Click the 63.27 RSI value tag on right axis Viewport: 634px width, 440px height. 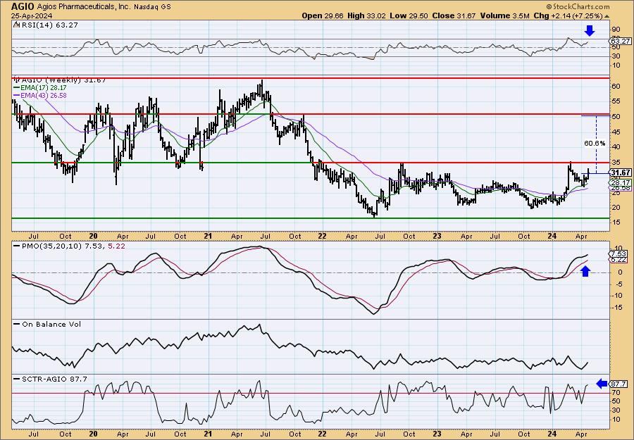[x=620, y=42]
